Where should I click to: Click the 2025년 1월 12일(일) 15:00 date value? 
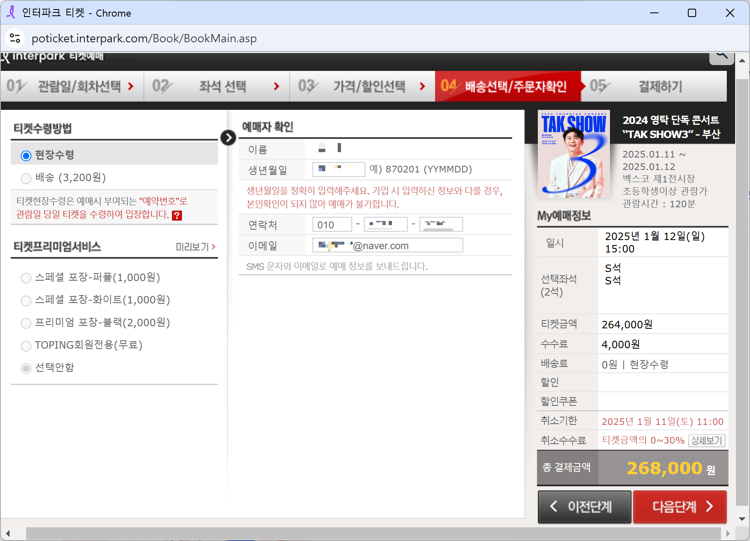pos(655,243)
